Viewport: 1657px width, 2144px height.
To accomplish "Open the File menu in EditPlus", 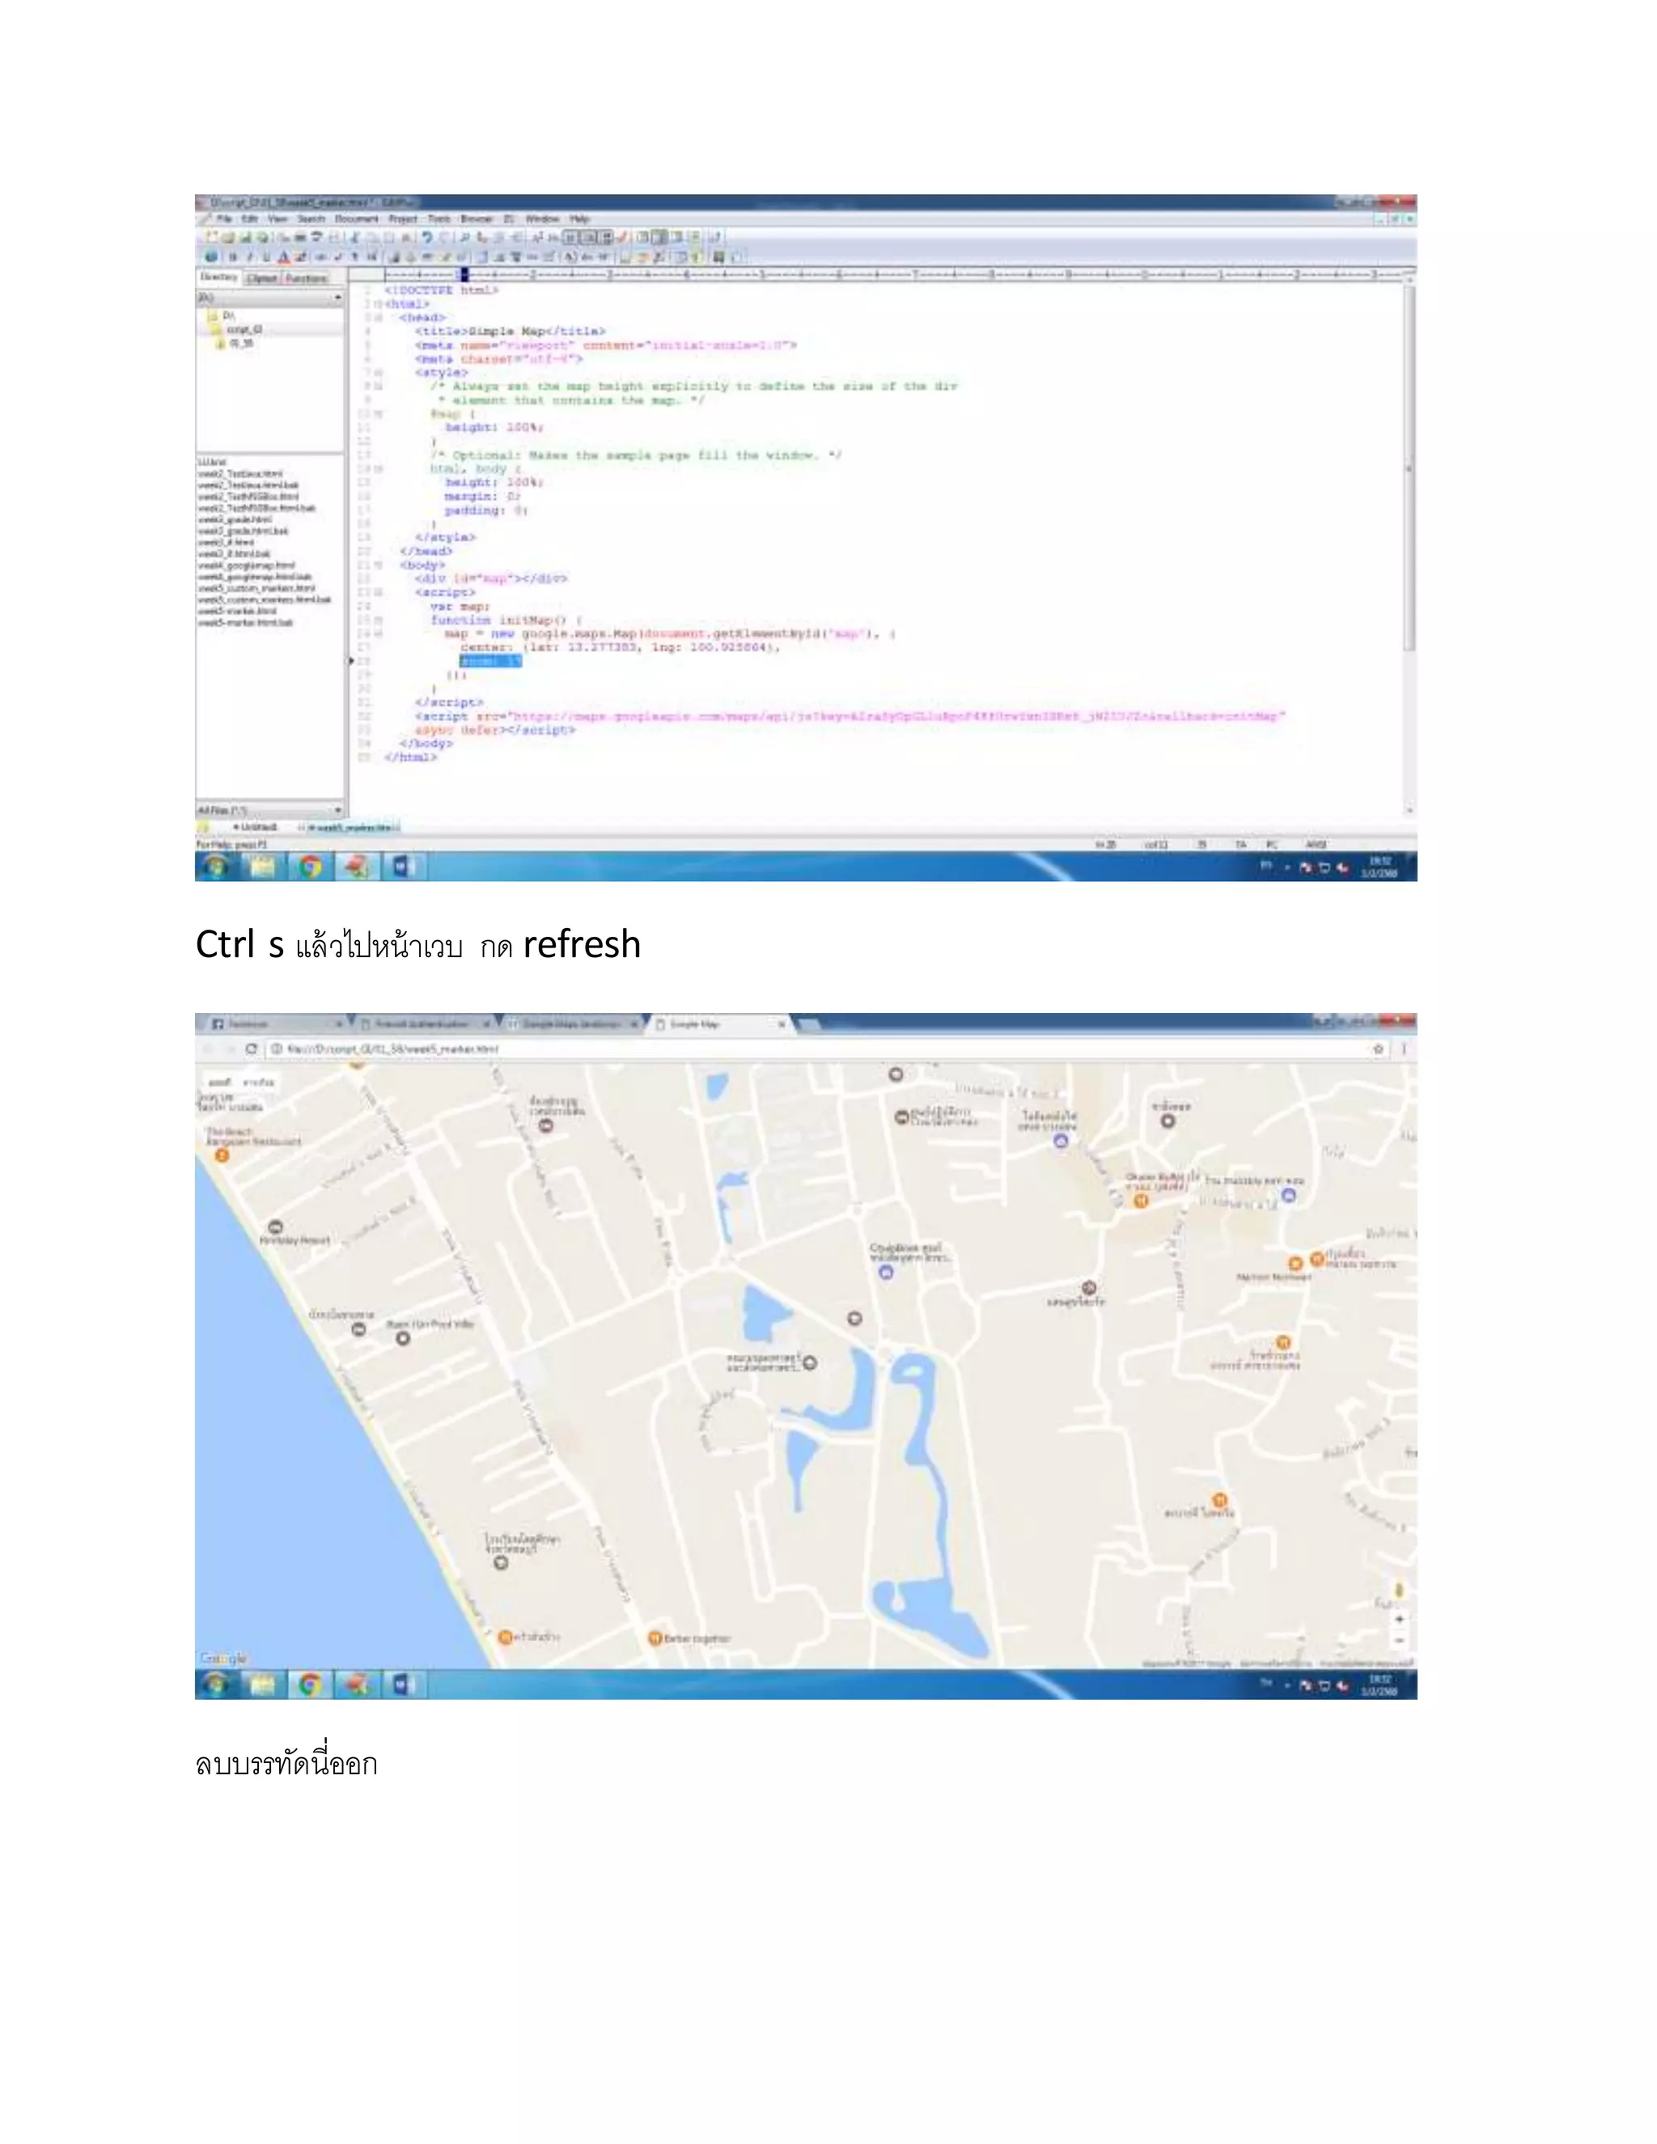I will tap(224, 219).
